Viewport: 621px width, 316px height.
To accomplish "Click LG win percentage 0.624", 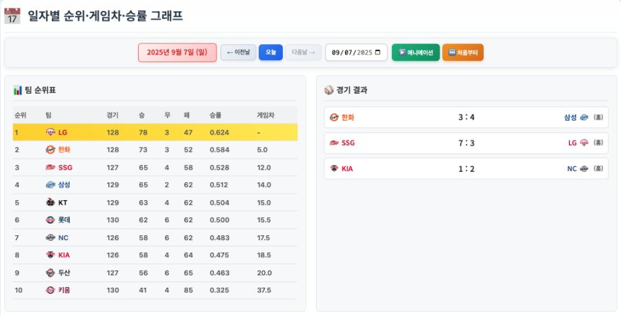I will click(x=219, y=132).
